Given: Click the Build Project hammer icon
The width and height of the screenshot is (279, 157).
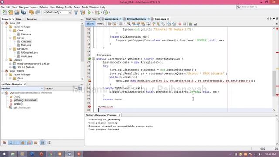Looking at the screenshot, I should 76,13.
